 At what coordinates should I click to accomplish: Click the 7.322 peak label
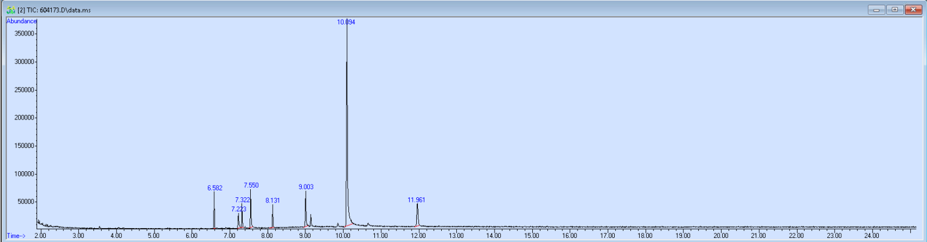[x=243, y=200]
